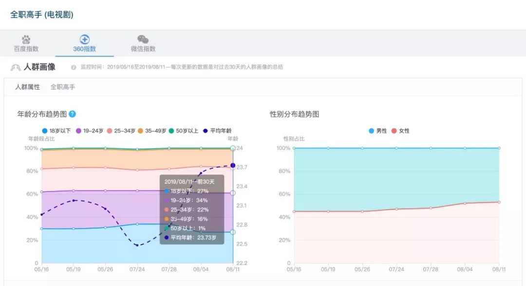Toggle the 平均年龄 legend line
Screen dimensions: 526x286
(217, 131)
